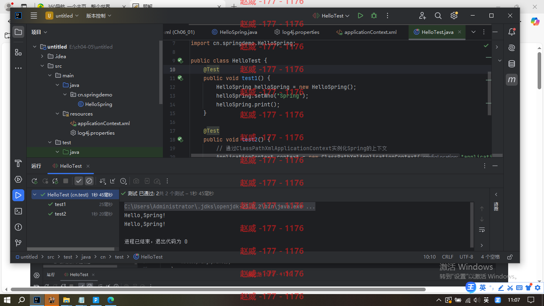Run HelloTest with the green play icon
Image resolution: width=544 pixels, height=306 pixels.
[x=360, y=16]
